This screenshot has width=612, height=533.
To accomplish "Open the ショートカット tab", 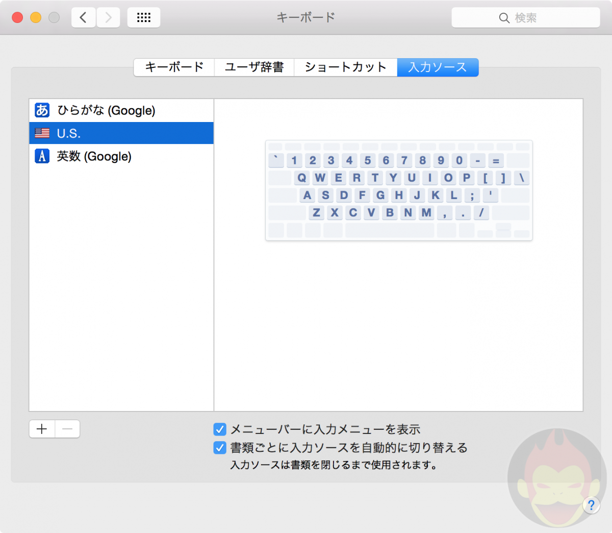I will [345, 67].
